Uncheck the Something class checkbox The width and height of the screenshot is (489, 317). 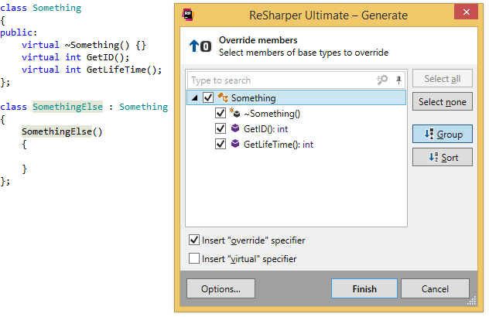click(x=208, y=97)
